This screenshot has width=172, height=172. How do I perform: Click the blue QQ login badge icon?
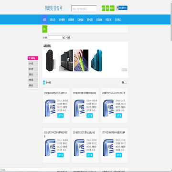tap(122, 8)
